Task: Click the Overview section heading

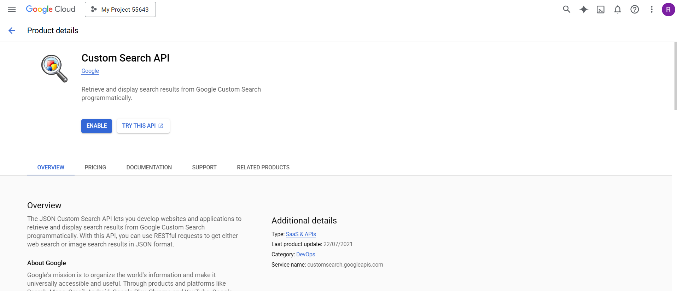Action: click(44, 205)
